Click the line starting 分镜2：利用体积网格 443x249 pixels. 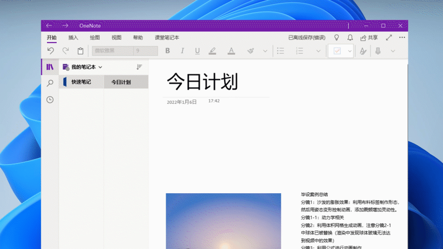tap(346, 225)
